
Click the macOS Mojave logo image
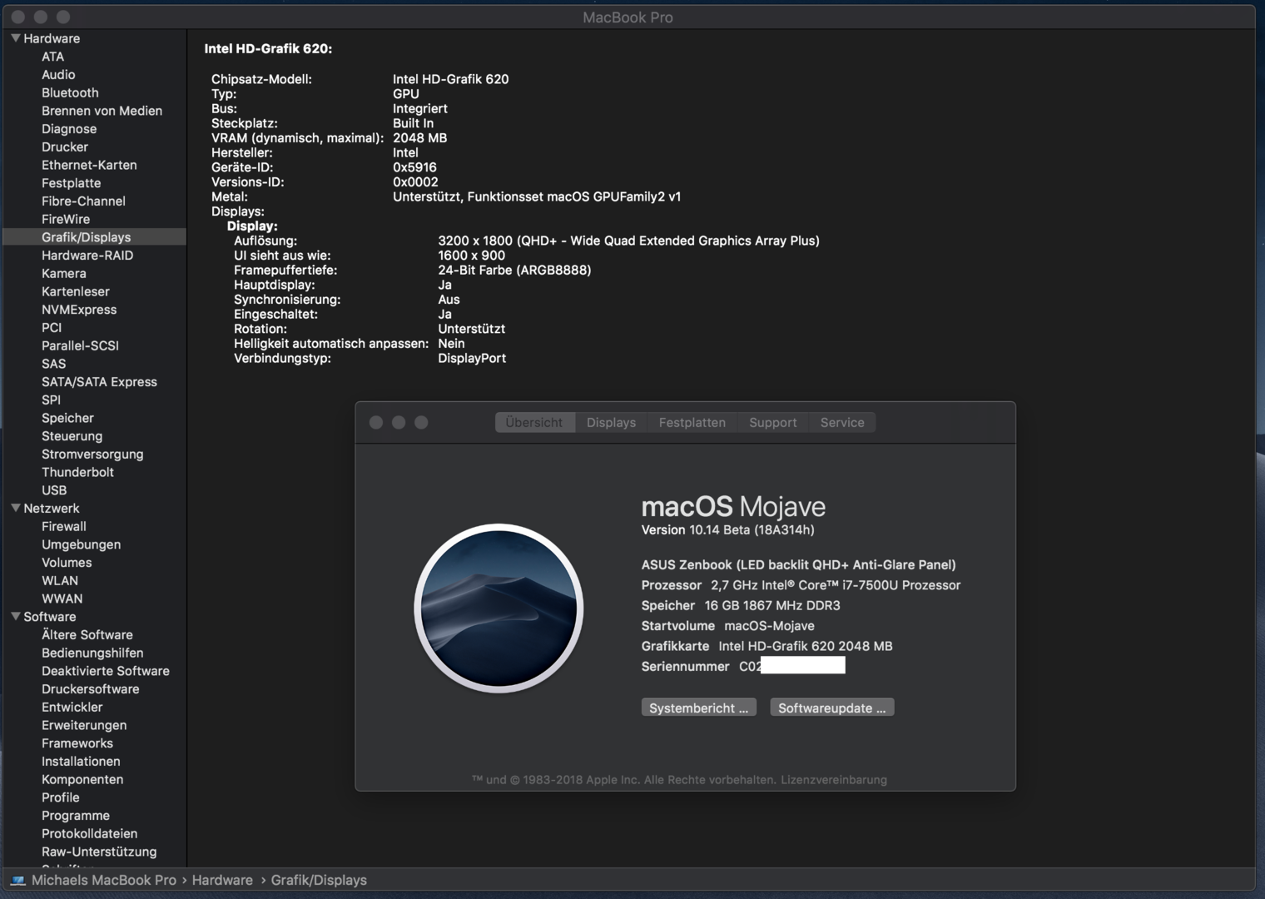tap(498, 608)
